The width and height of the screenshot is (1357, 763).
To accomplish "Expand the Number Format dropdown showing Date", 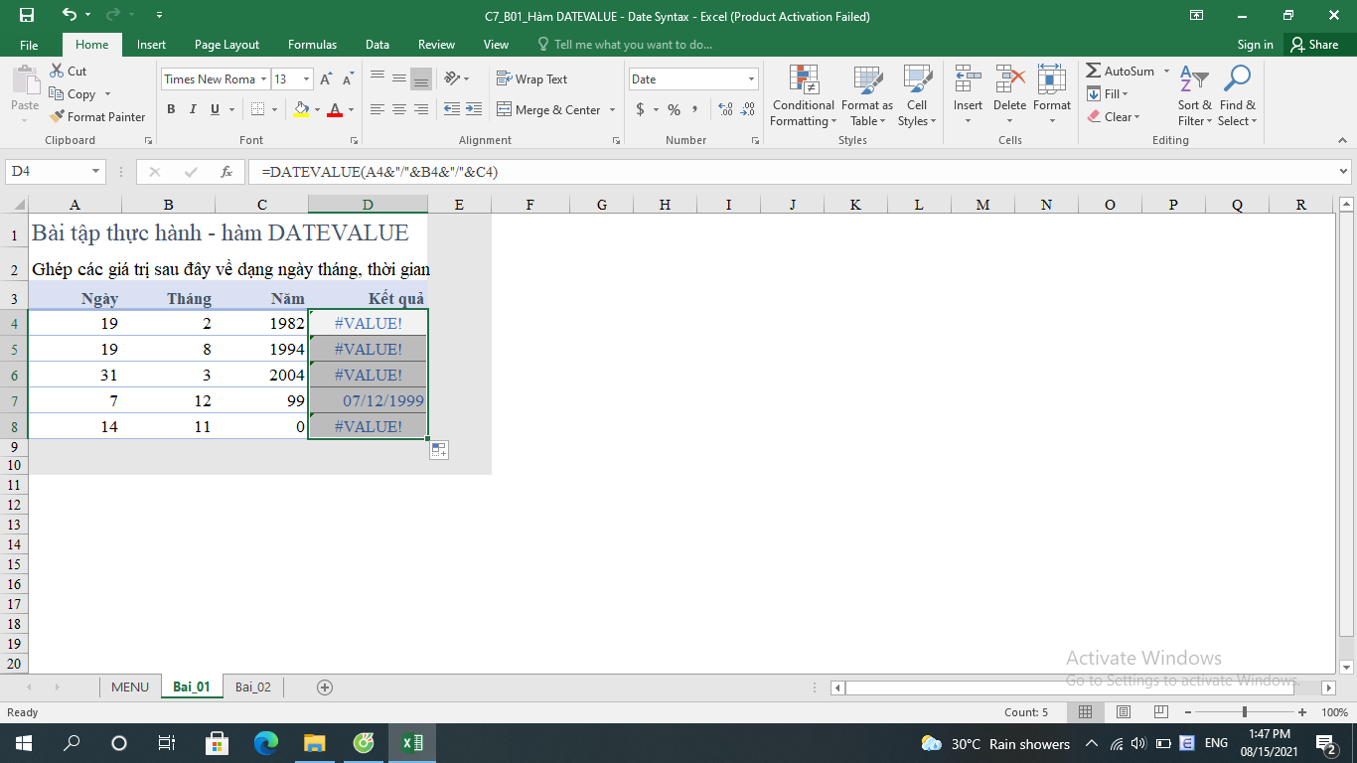I will click(x=751, y=79).
